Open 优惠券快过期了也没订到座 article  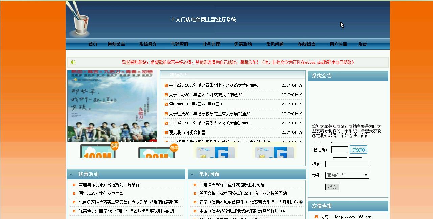point(126,211)
